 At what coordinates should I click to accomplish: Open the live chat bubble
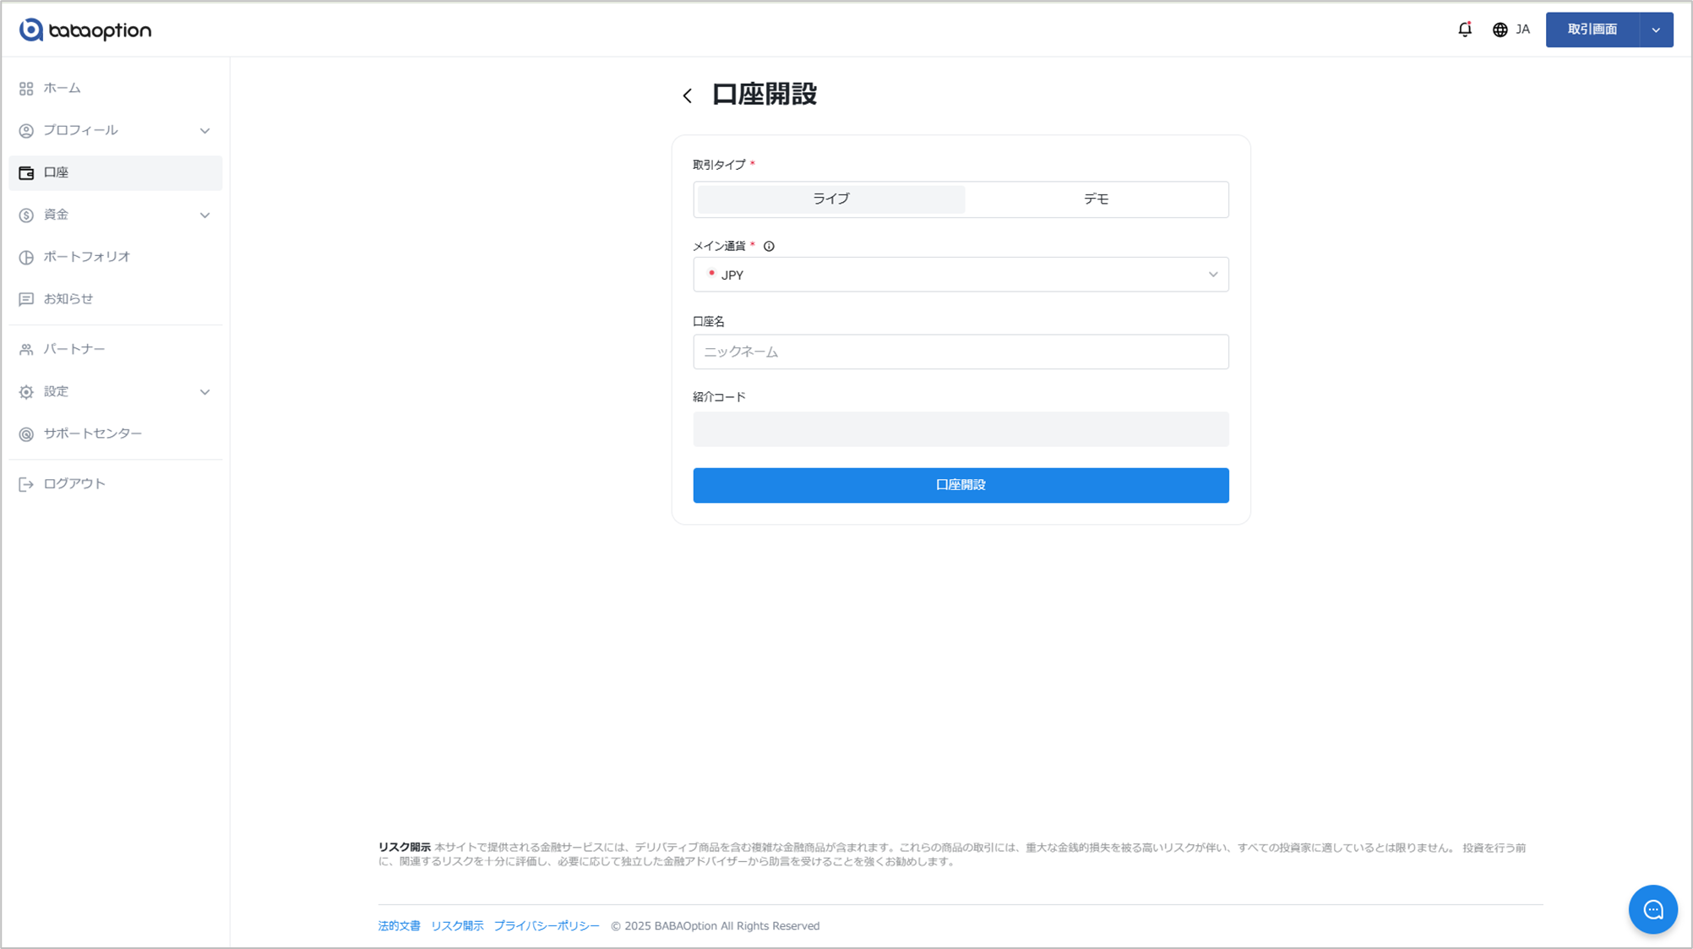pos(1652,909)
